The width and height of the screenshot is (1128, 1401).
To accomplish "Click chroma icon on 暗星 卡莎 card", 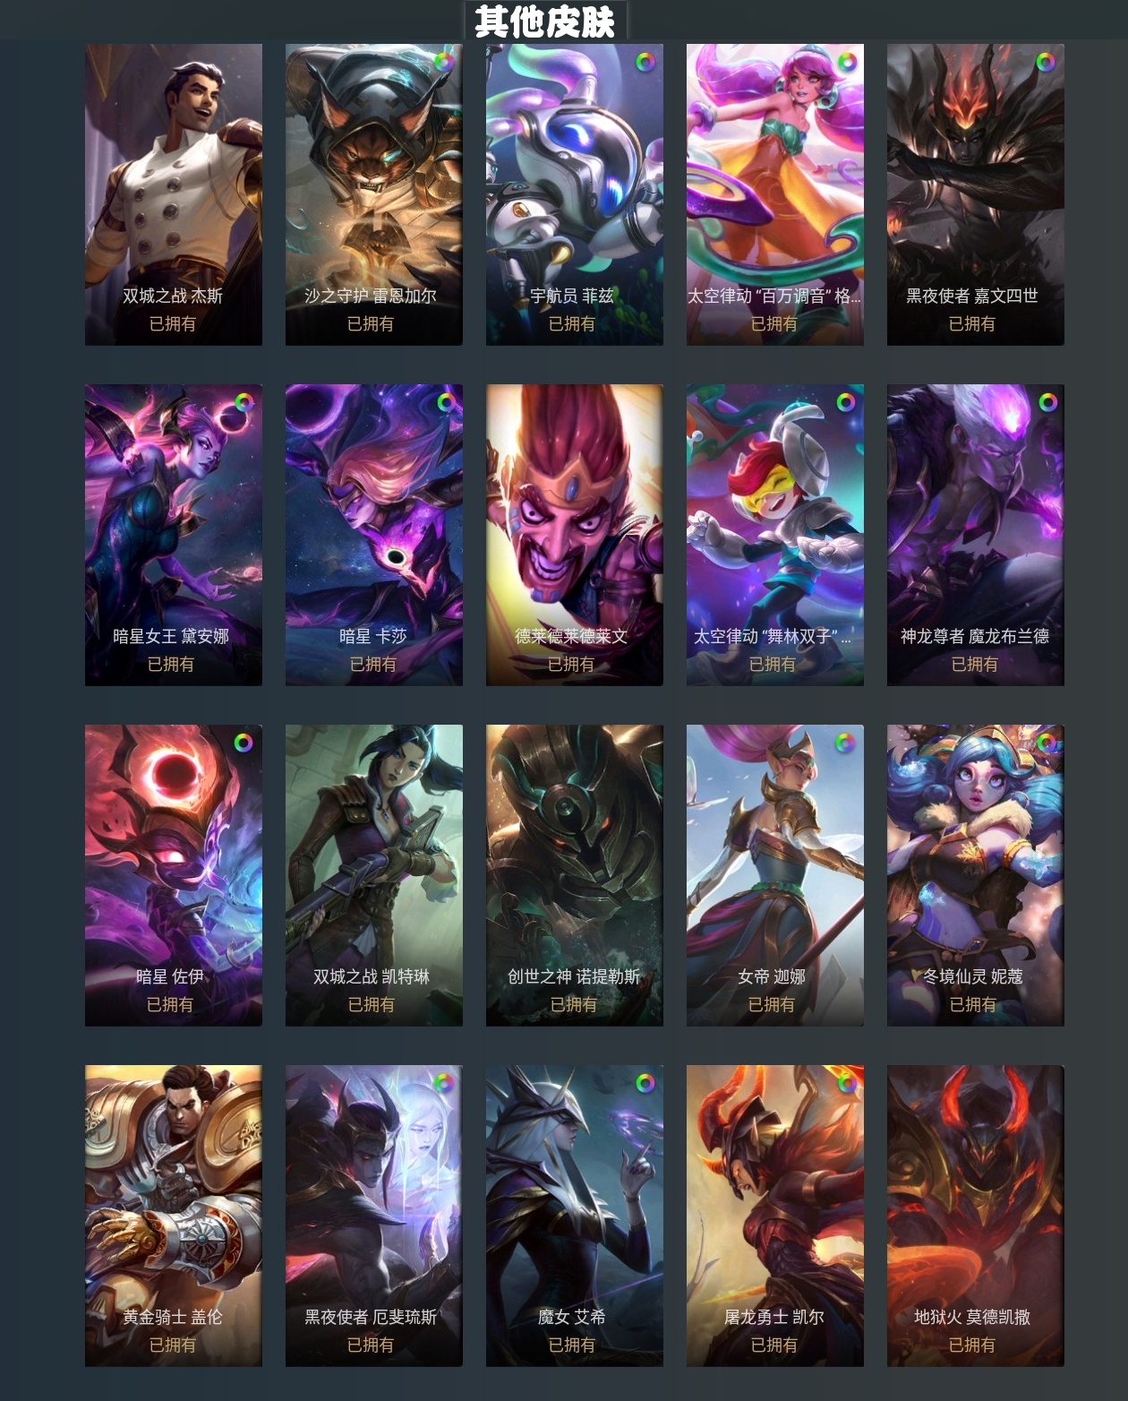I will (445, 402).
